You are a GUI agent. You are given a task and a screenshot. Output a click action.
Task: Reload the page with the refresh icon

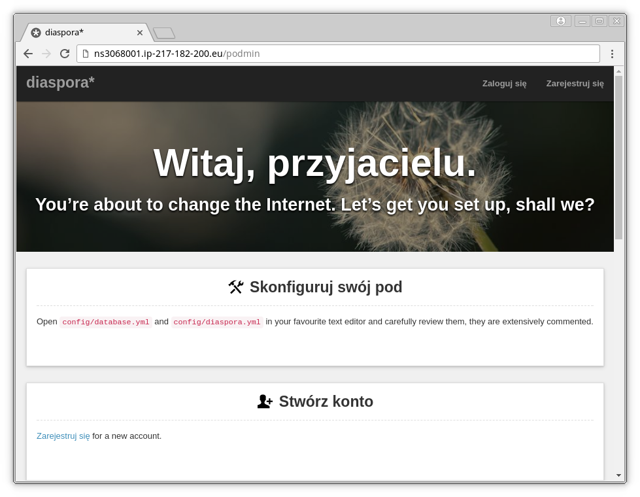click(64, 53)
